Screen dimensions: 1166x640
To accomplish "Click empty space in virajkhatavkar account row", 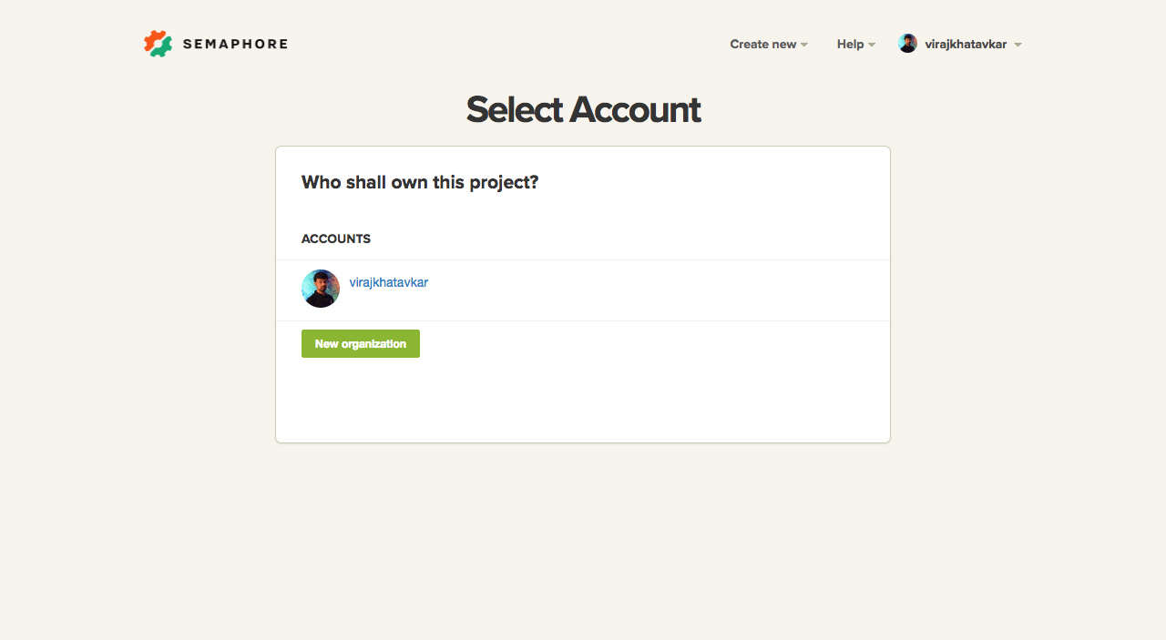I will [656, 290].
